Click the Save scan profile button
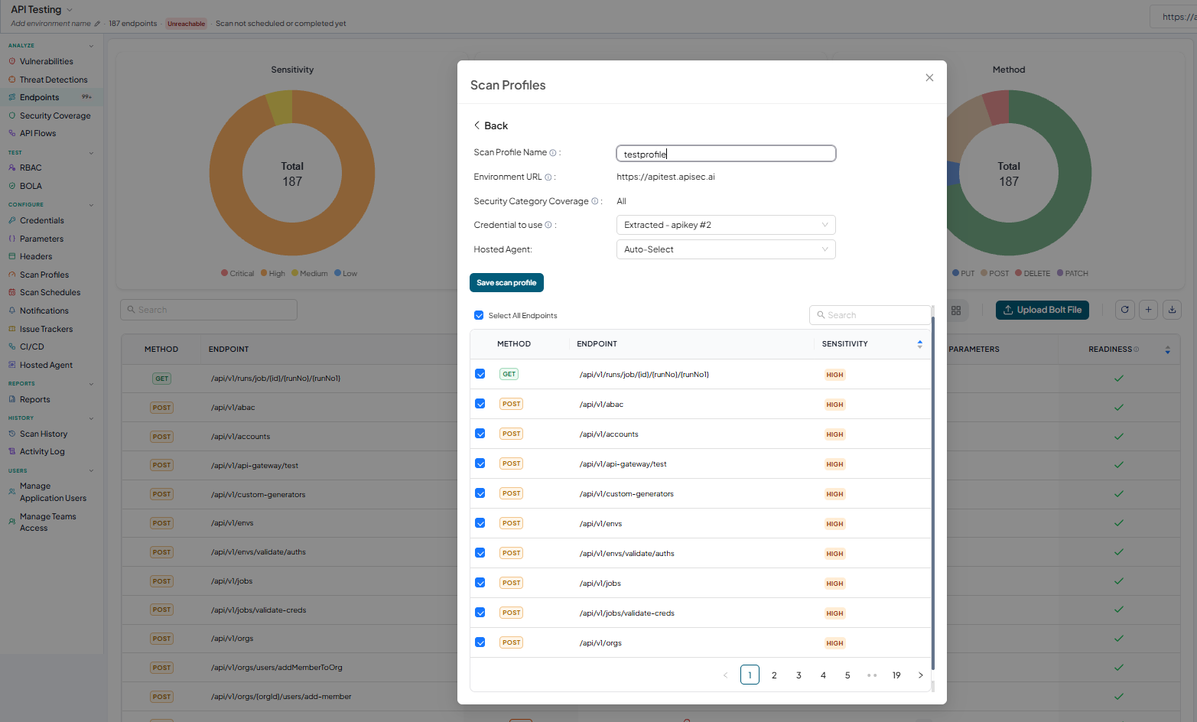1197x722 pixels. point(506,283)
